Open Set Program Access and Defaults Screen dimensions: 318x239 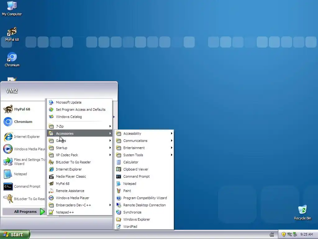80,110
